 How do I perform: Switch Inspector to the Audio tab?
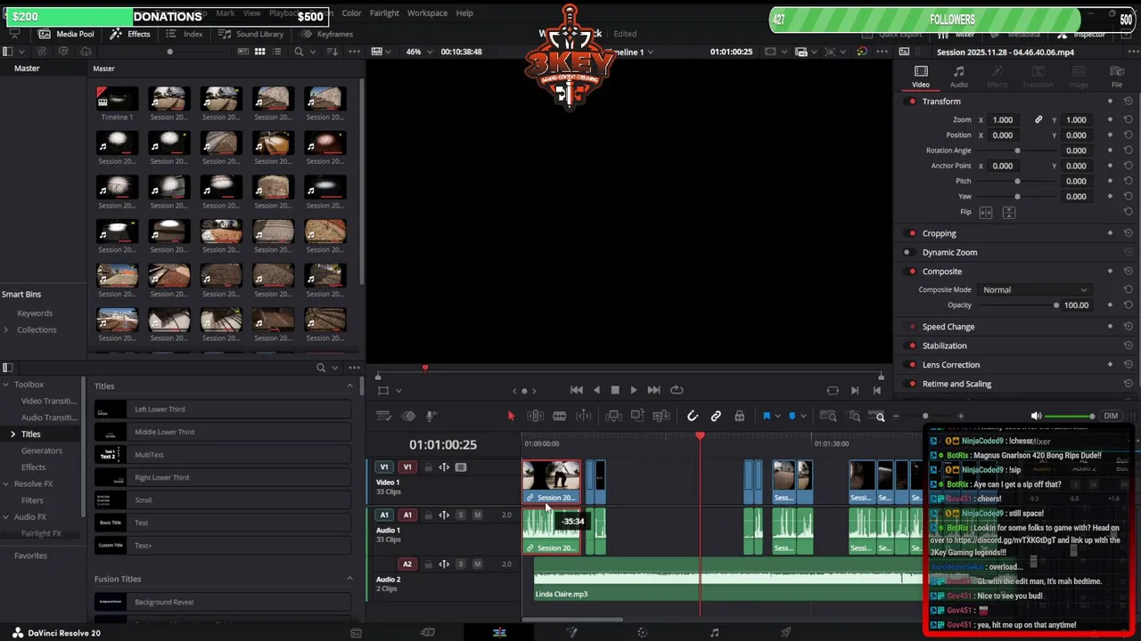coord(958,77)
